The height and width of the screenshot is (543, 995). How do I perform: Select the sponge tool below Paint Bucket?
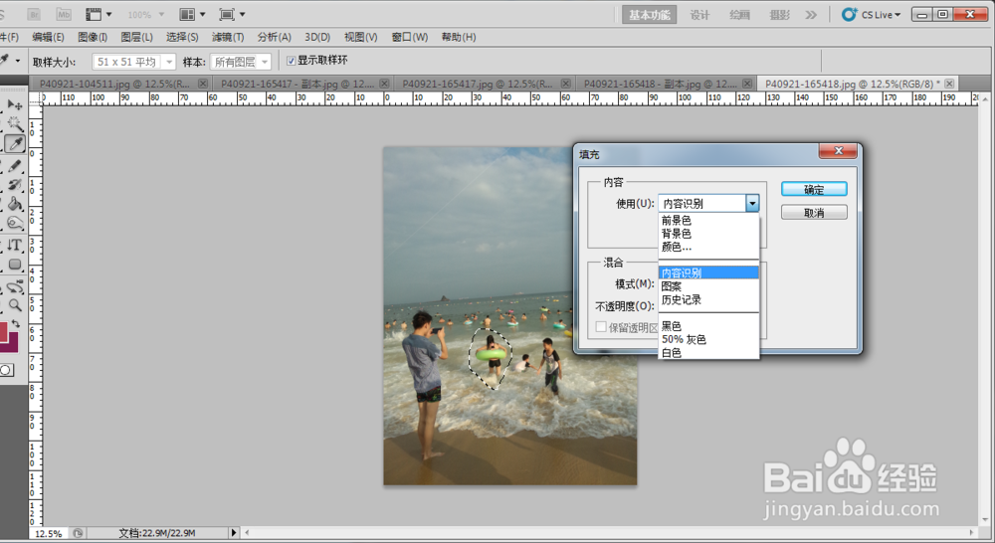15,223
